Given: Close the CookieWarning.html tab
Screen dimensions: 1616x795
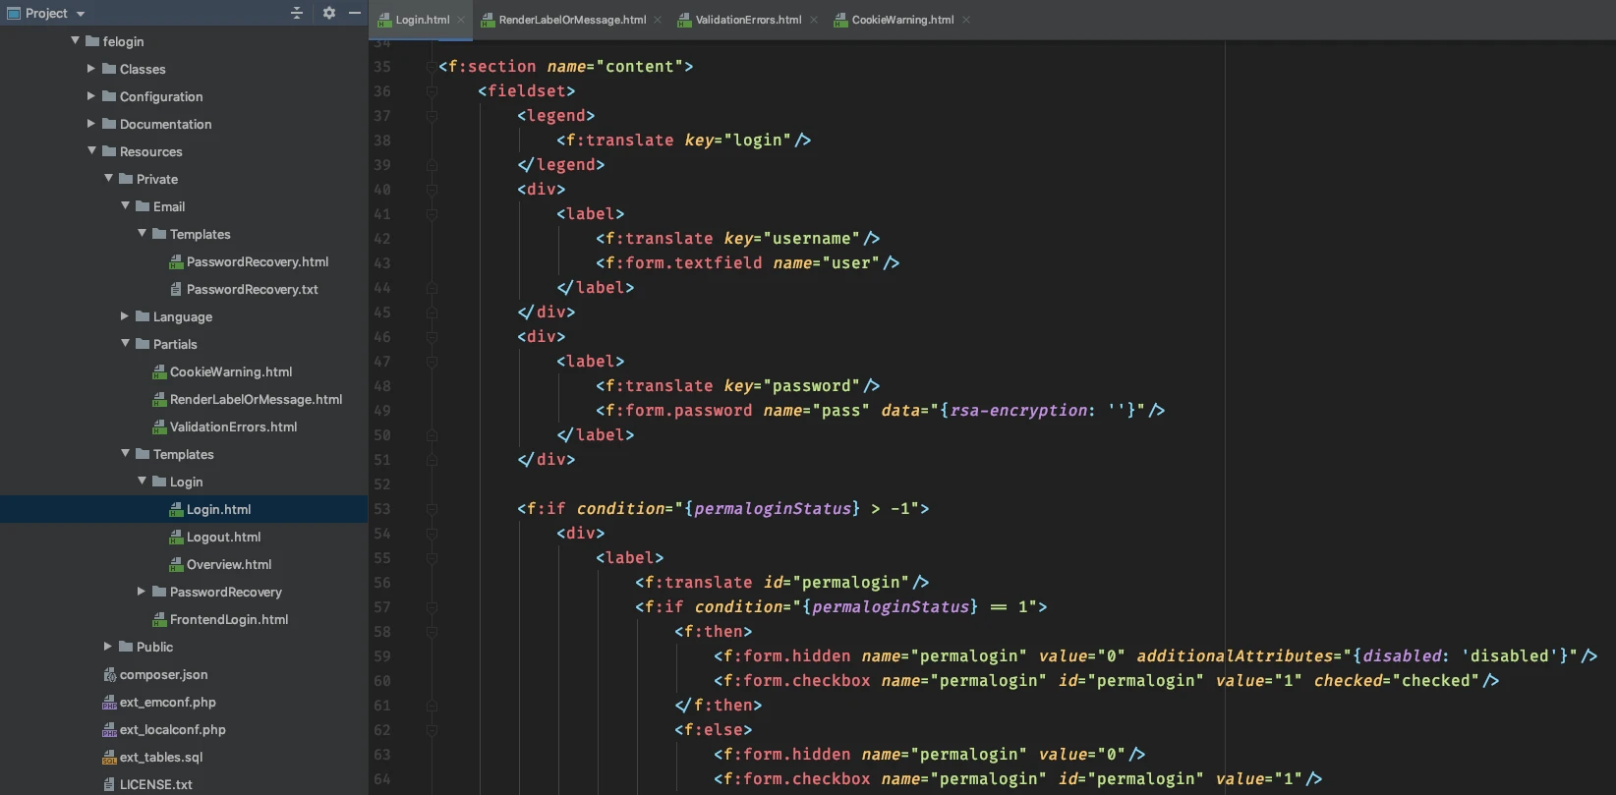Looking at the screenshot, I should pos(966,20).
